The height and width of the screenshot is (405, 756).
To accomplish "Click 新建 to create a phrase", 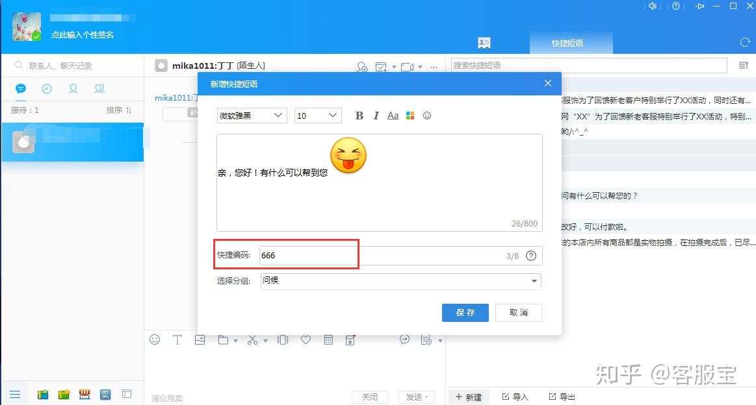I will pyautogui.click(x=469, y=397).
